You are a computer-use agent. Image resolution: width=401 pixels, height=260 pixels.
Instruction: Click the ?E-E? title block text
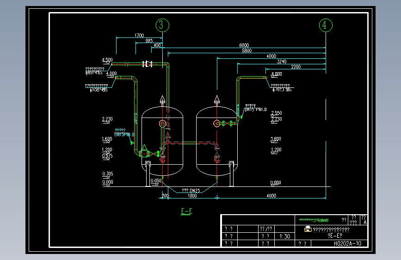click(335, 235)
